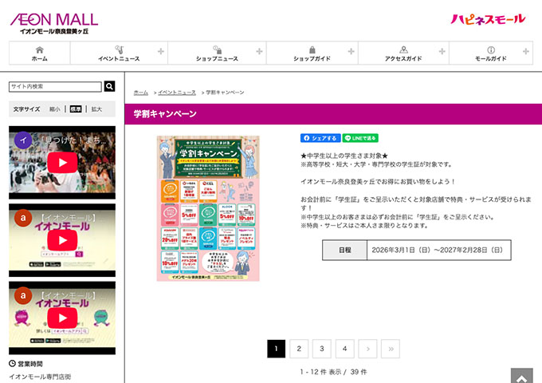Click the magnifier search button

(109, 86)
